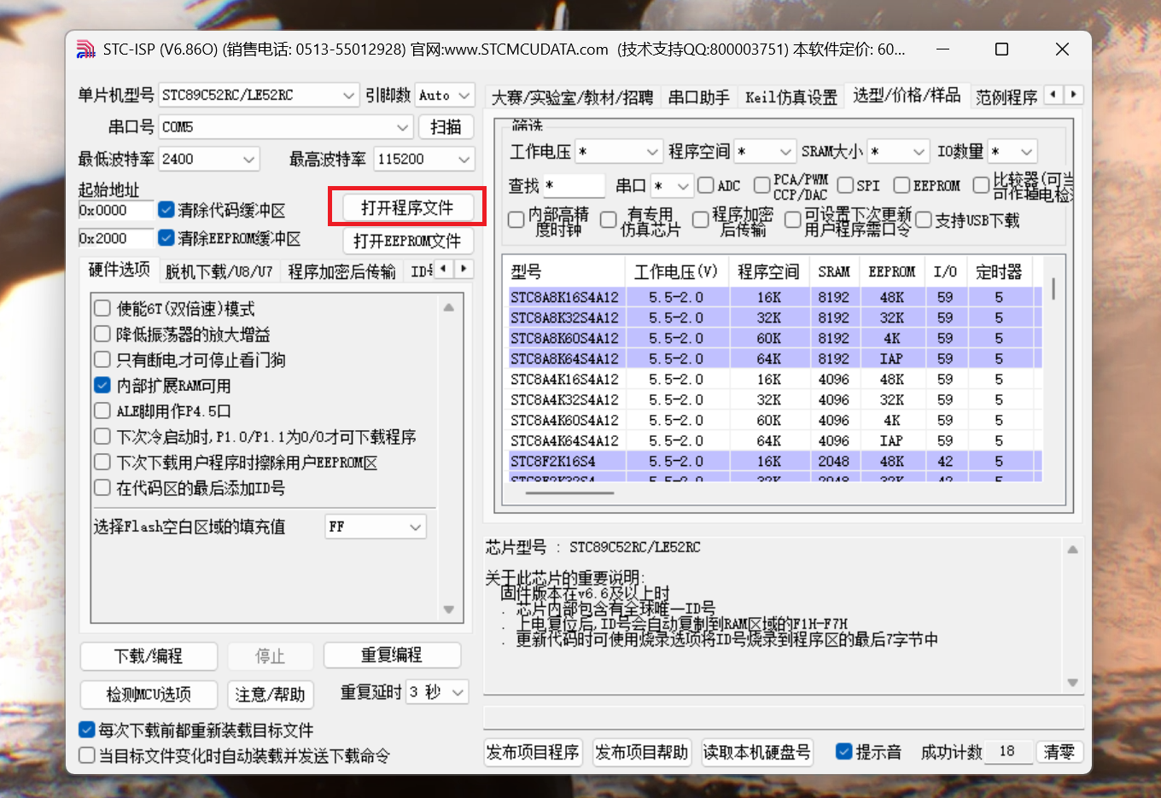This screenshot has width=1161, height=798.
Task: Click 打开程序文件 button
Action: 407,207
